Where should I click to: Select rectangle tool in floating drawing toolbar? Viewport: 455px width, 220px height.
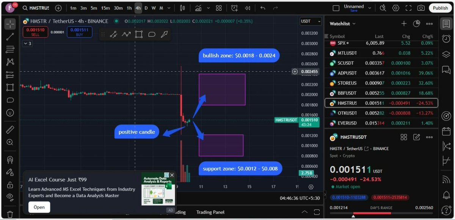click(x=139, y=34)
